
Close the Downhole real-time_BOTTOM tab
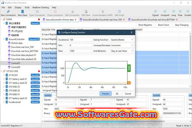pyautogui.click(x=177, y=19)
